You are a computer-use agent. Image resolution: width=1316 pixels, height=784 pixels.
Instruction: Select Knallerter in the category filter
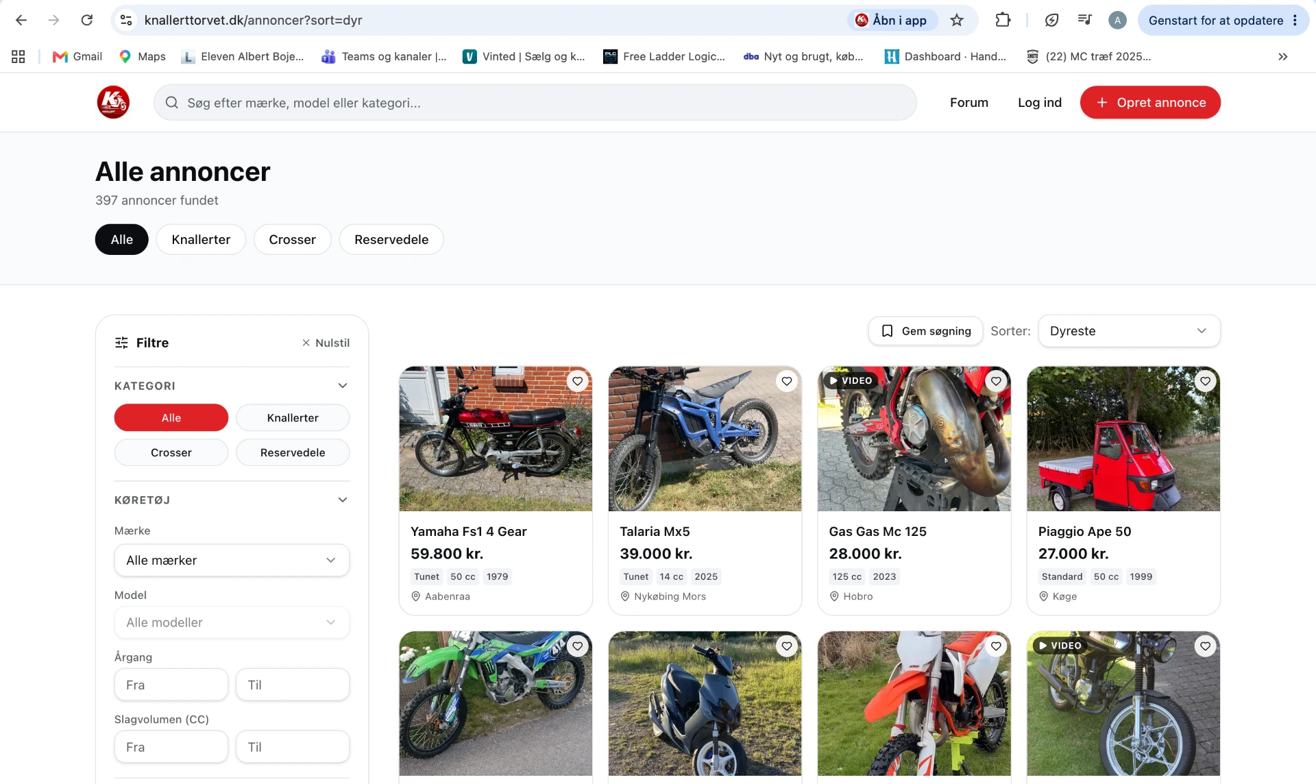tap(293, 417)
